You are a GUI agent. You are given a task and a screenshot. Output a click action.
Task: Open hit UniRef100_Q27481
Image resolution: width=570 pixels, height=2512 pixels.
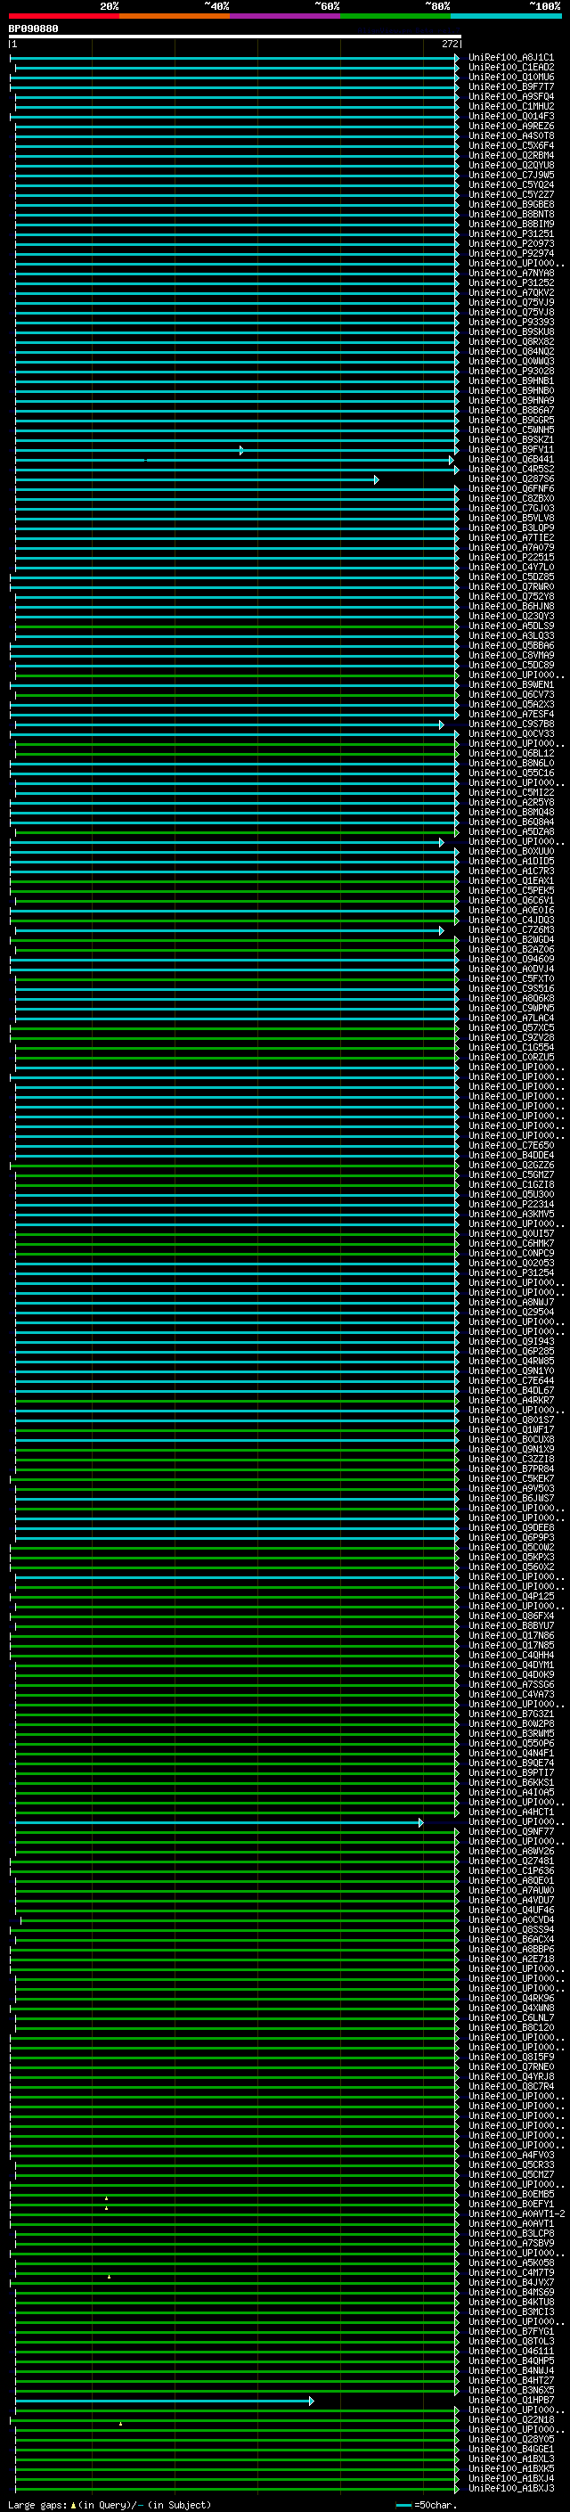coord(510,1861)
